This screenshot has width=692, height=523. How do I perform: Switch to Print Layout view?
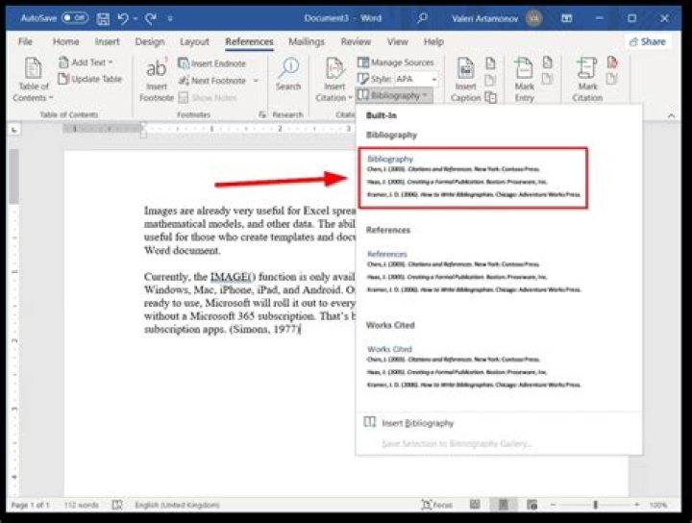coord(503,505)
